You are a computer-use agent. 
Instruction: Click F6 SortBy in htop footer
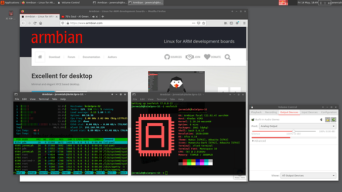click(x=76, y=173)
